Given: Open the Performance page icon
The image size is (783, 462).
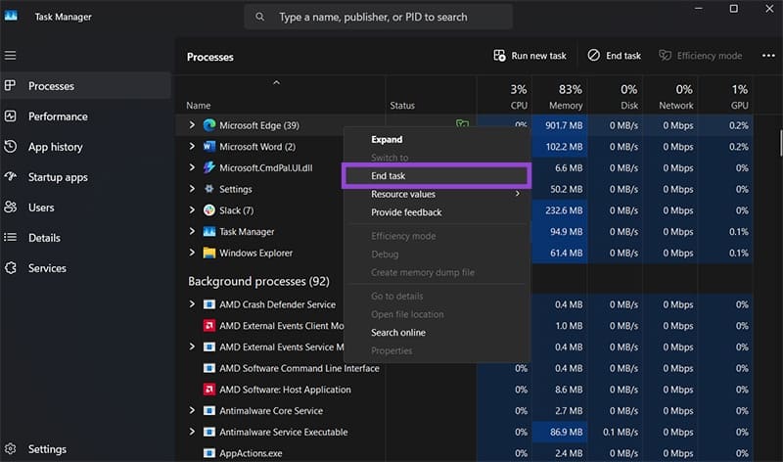Looking at the screenshot, I should 11,116.
